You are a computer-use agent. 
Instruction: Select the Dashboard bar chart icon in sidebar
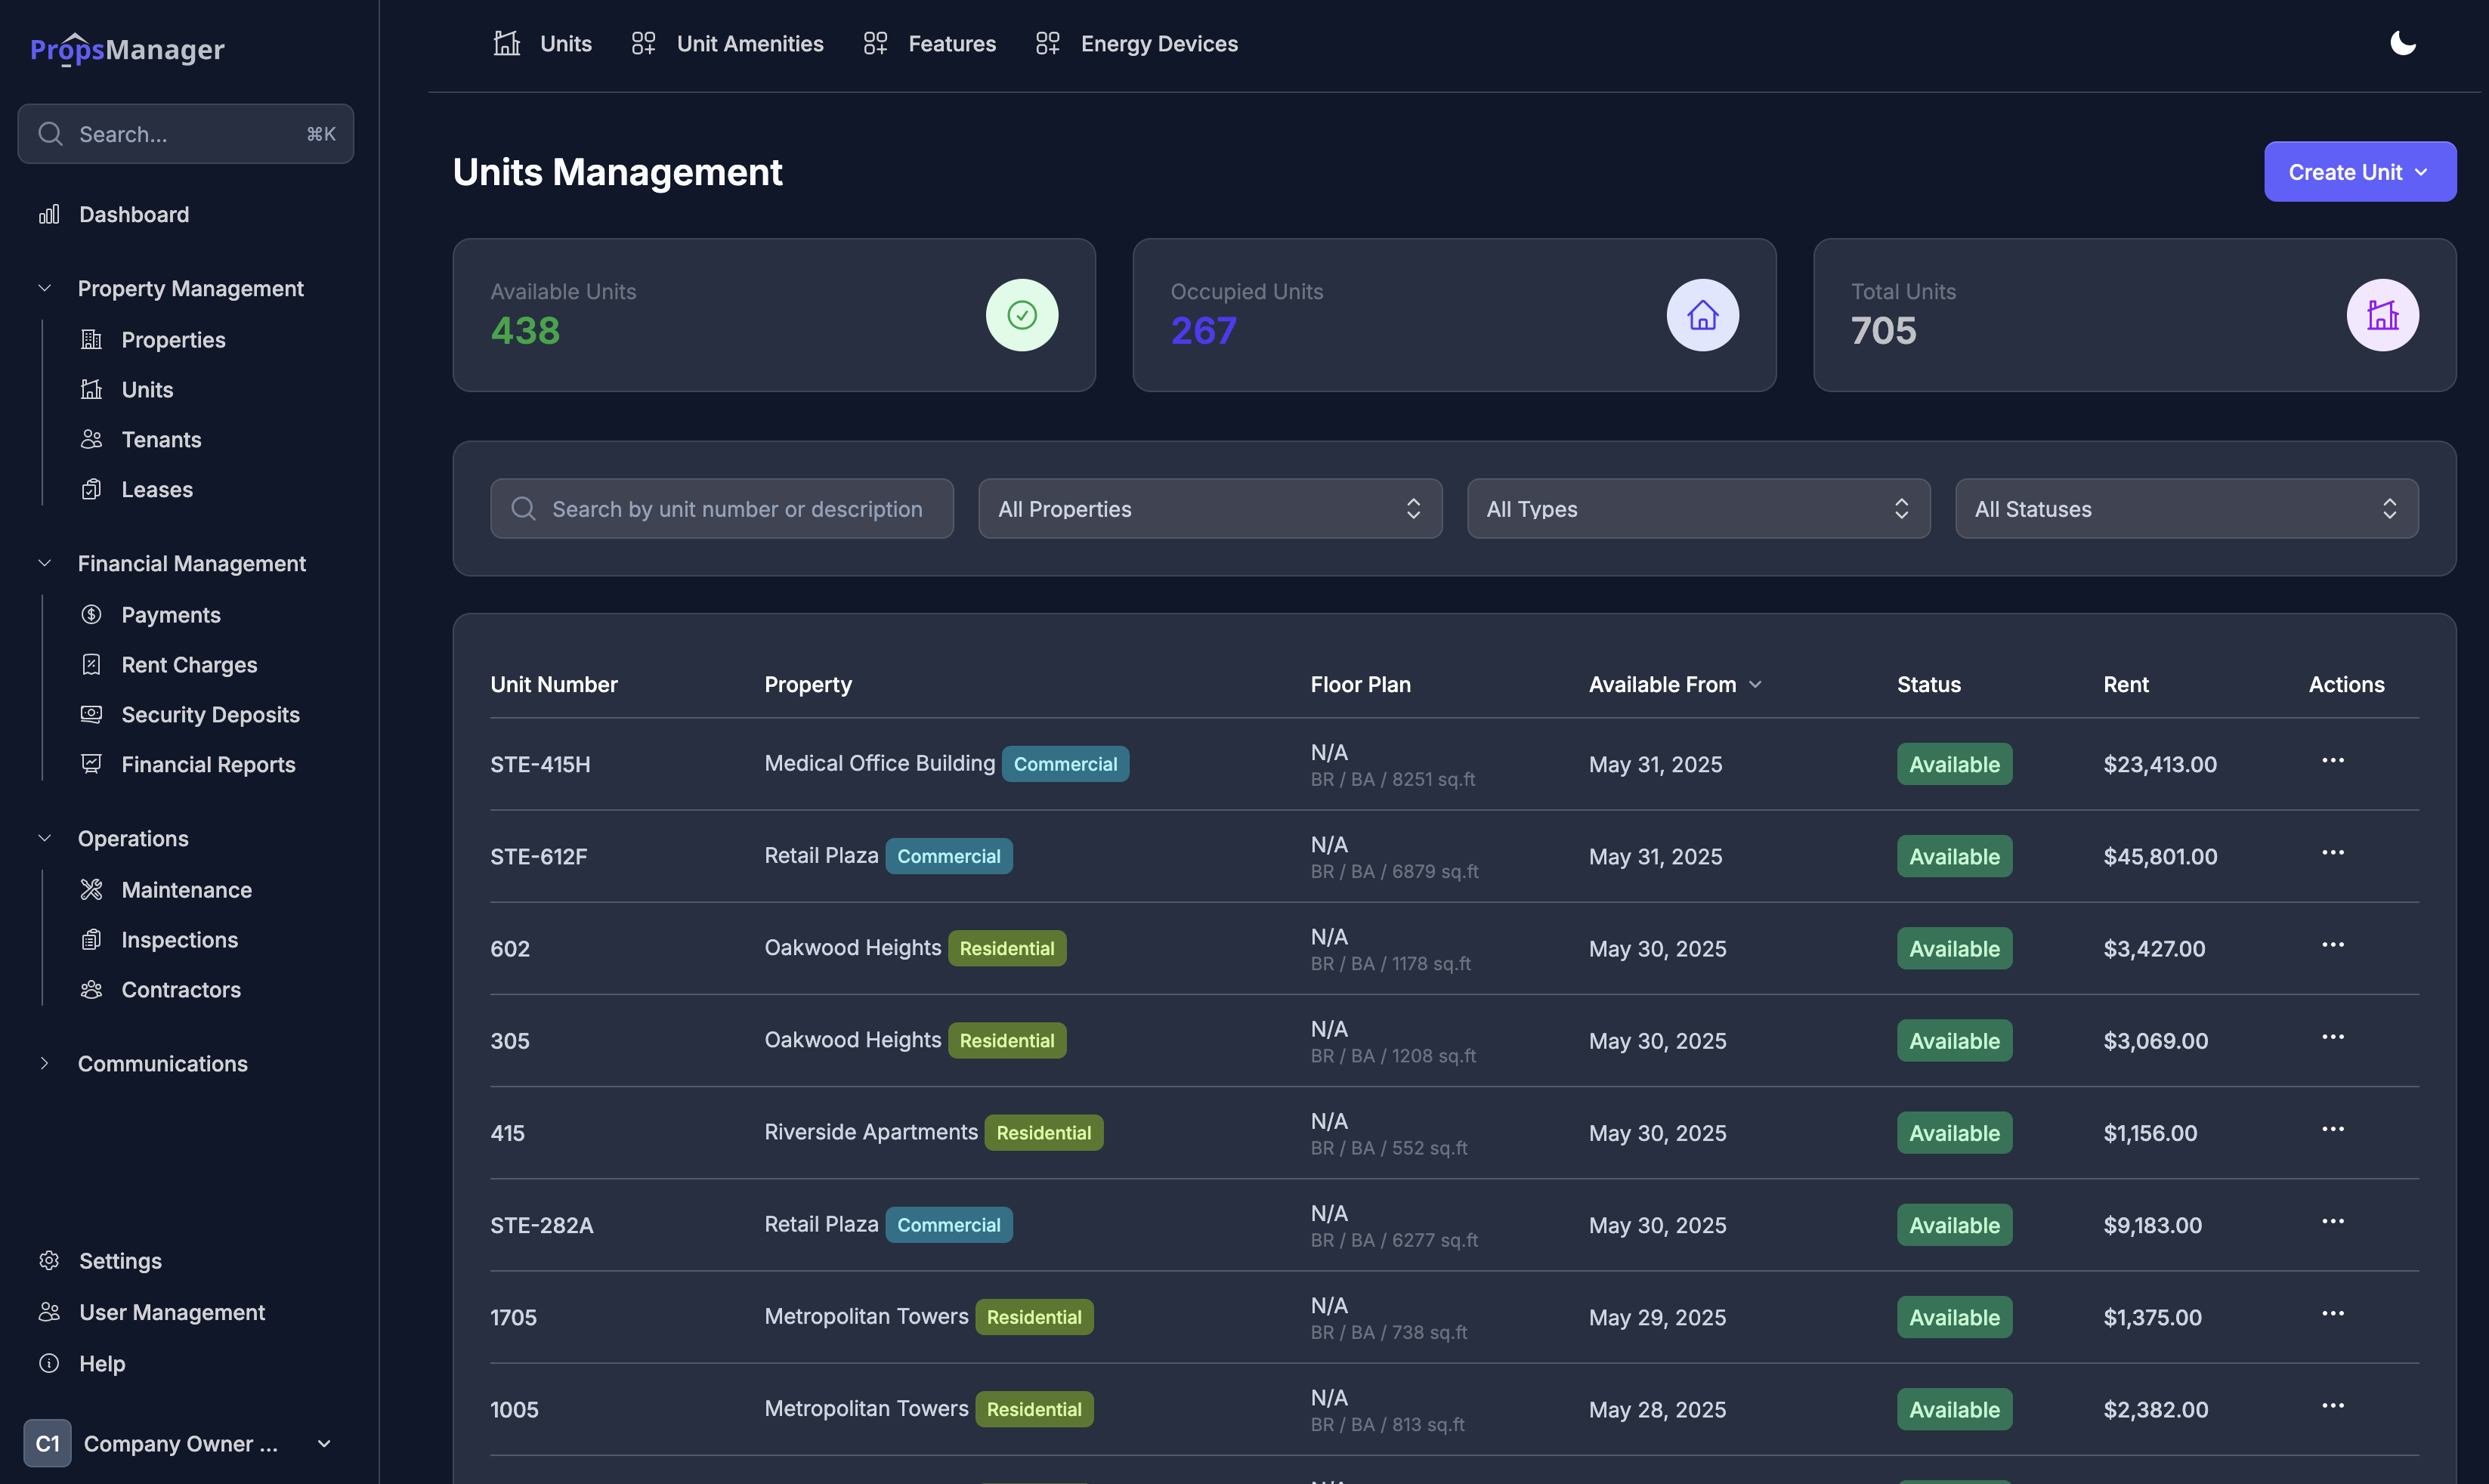(x=49, y=214)
